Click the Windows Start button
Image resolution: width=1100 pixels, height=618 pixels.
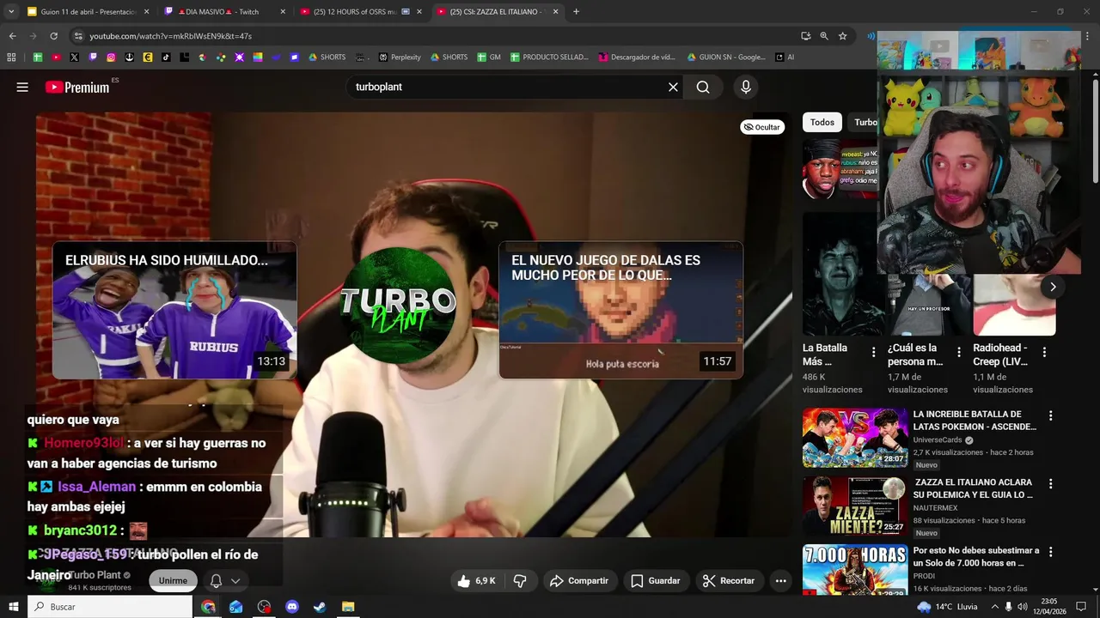pyautogui.click(x=14, y=607)
